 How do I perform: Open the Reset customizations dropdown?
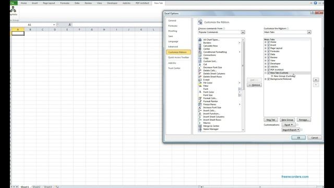coord(289,125)
